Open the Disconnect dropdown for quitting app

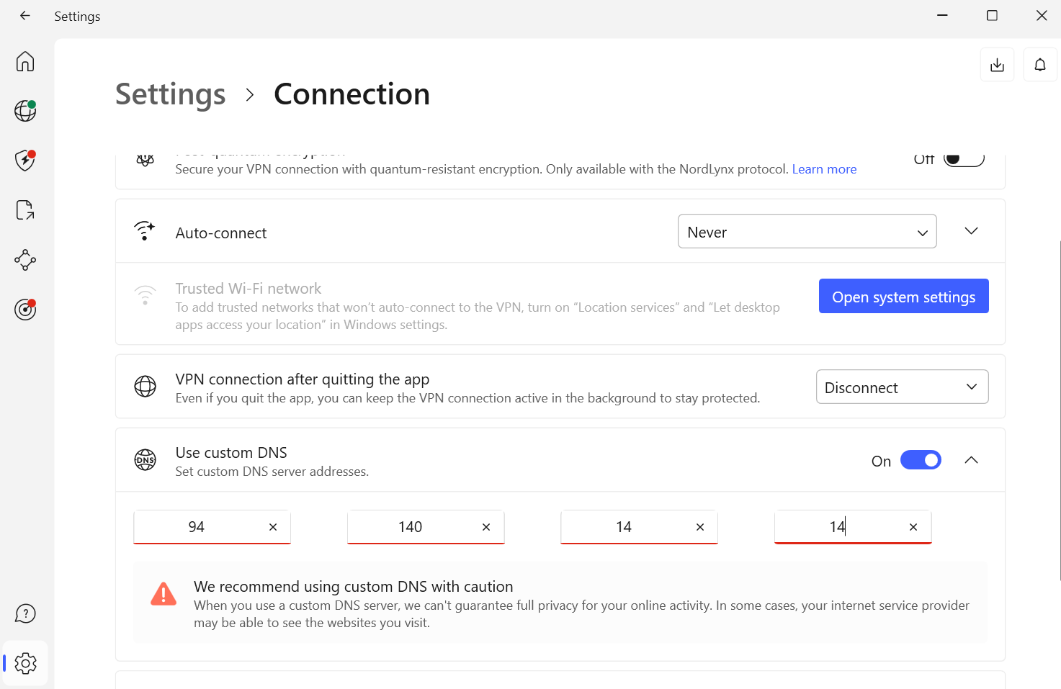pos(902,387)
